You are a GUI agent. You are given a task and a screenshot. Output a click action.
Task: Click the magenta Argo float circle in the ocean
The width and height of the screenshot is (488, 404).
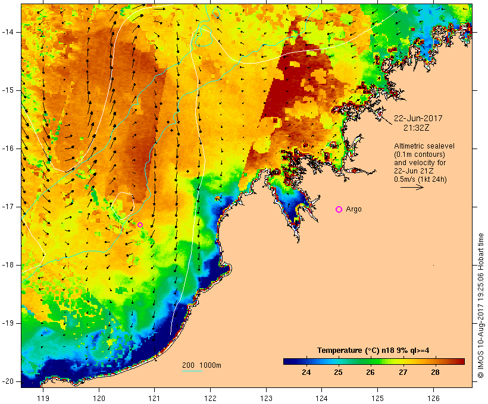[x=140, y=225]
